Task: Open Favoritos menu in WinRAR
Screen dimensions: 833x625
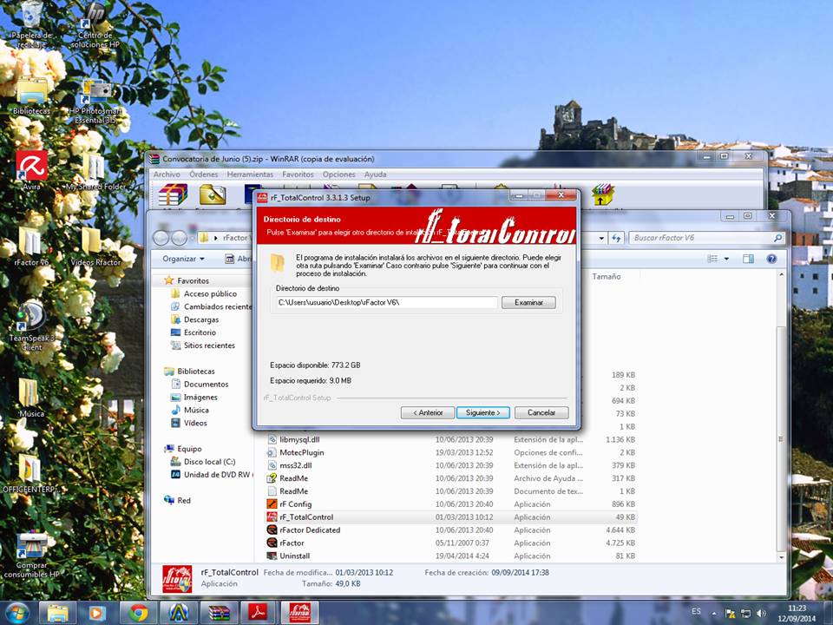Action: 298,174
